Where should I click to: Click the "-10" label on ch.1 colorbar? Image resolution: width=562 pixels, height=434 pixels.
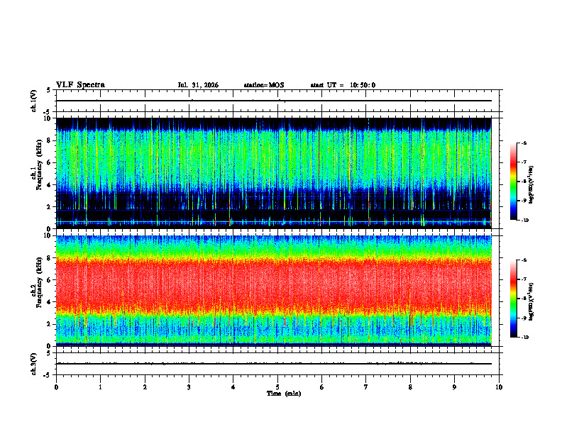point(525,221)
